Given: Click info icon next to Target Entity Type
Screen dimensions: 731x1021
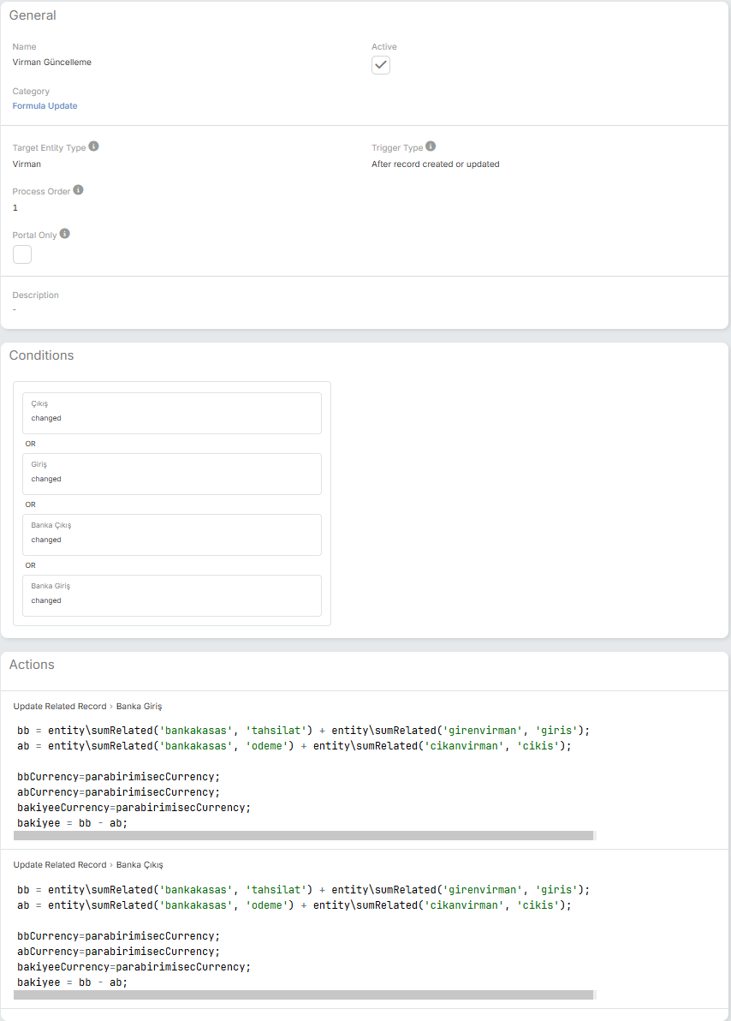Looking at the screenshot, I should pyautogui.click(x=94, y=146).
